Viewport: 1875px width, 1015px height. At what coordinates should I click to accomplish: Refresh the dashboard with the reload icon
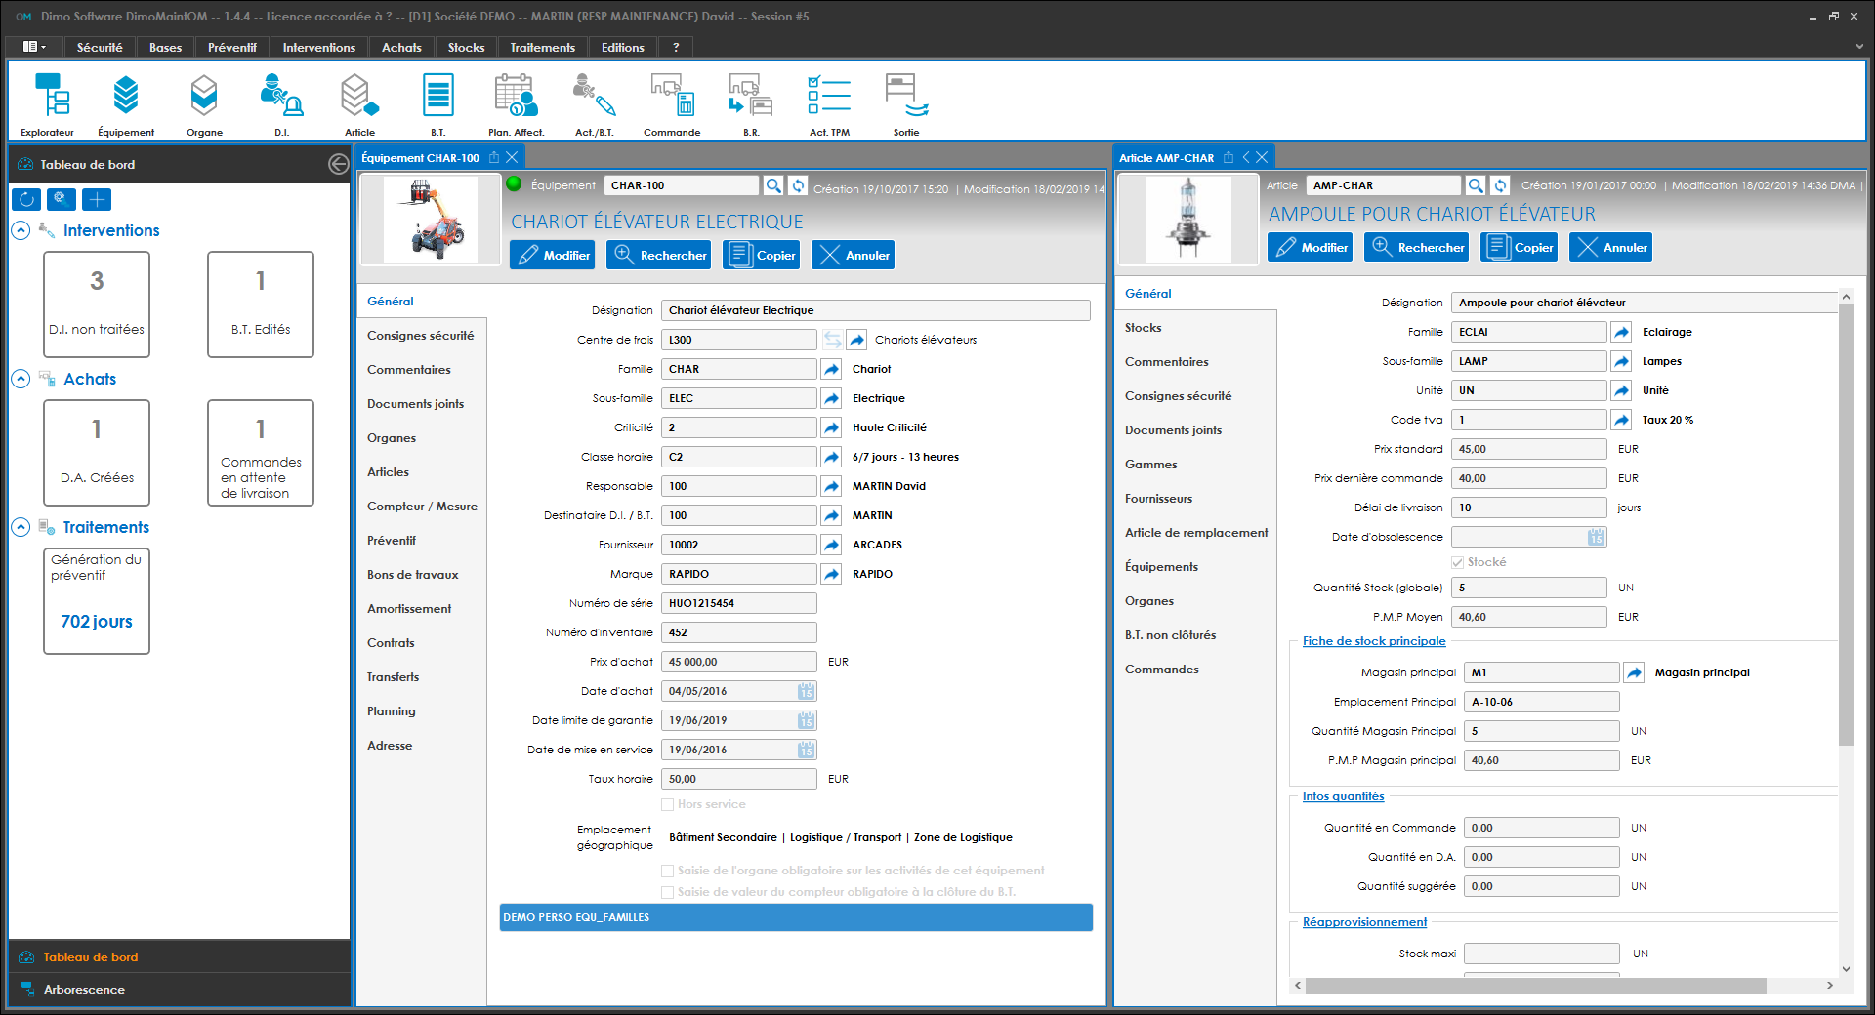click(x=26, y=200)
